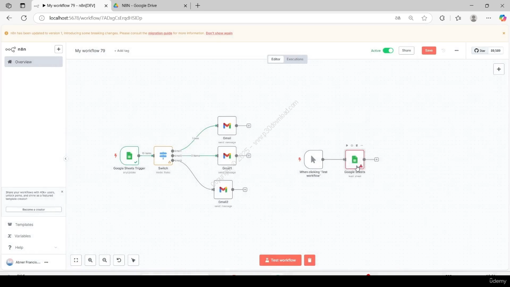Add a node after the Gmail1 node
Screen dimensions: 510x287
click(x=249, y=155)
